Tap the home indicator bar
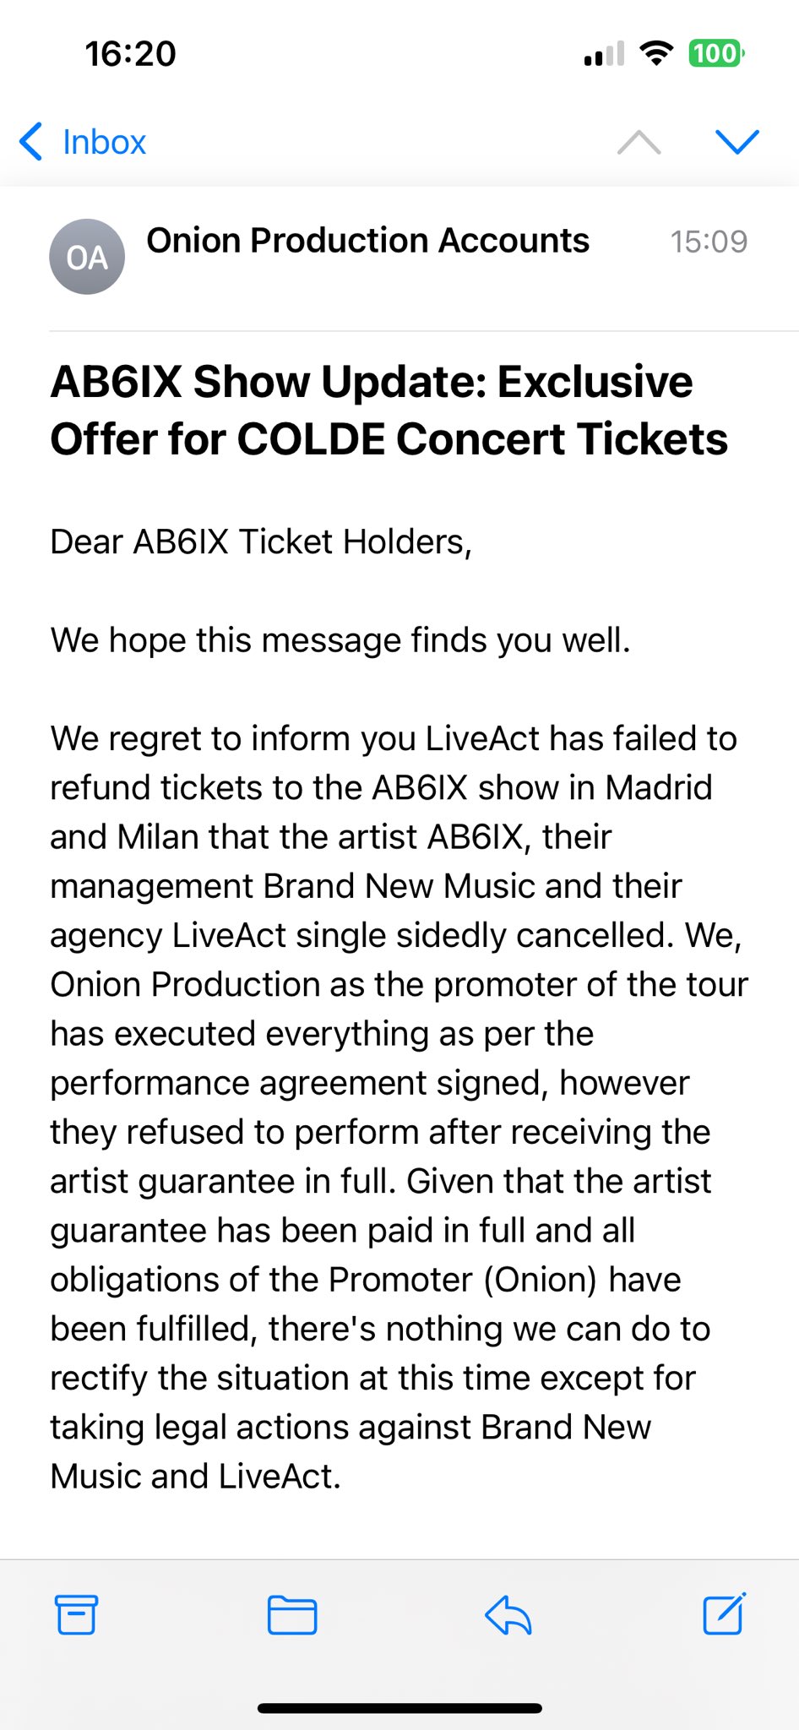The width and height of the screenshot is (799, 1730). pyautogui.click(x=399, y=1708)
